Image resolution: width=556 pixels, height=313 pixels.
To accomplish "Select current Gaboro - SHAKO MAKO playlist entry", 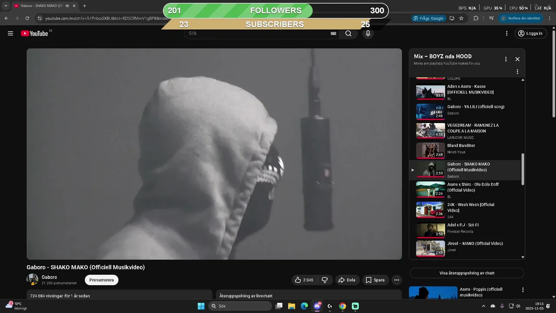I will 465,170.
